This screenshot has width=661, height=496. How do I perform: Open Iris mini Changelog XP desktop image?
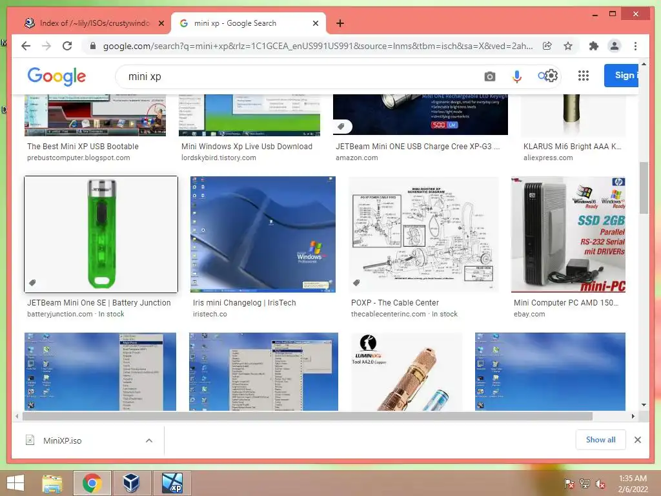coord(263,234)
